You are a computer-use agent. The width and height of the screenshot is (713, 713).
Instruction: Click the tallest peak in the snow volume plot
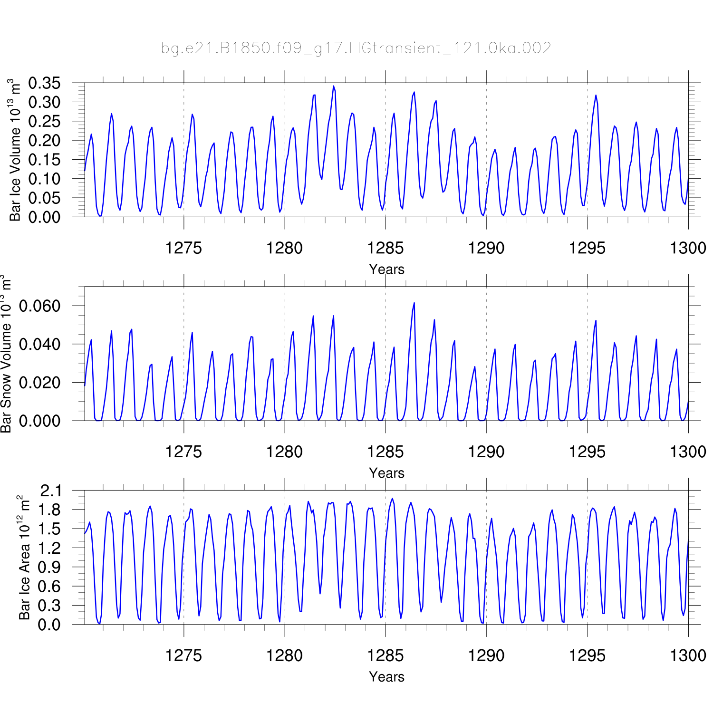tap(414, 303)
